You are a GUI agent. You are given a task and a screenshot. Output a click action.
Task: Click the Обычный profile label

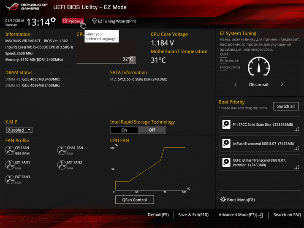point(259,84)
